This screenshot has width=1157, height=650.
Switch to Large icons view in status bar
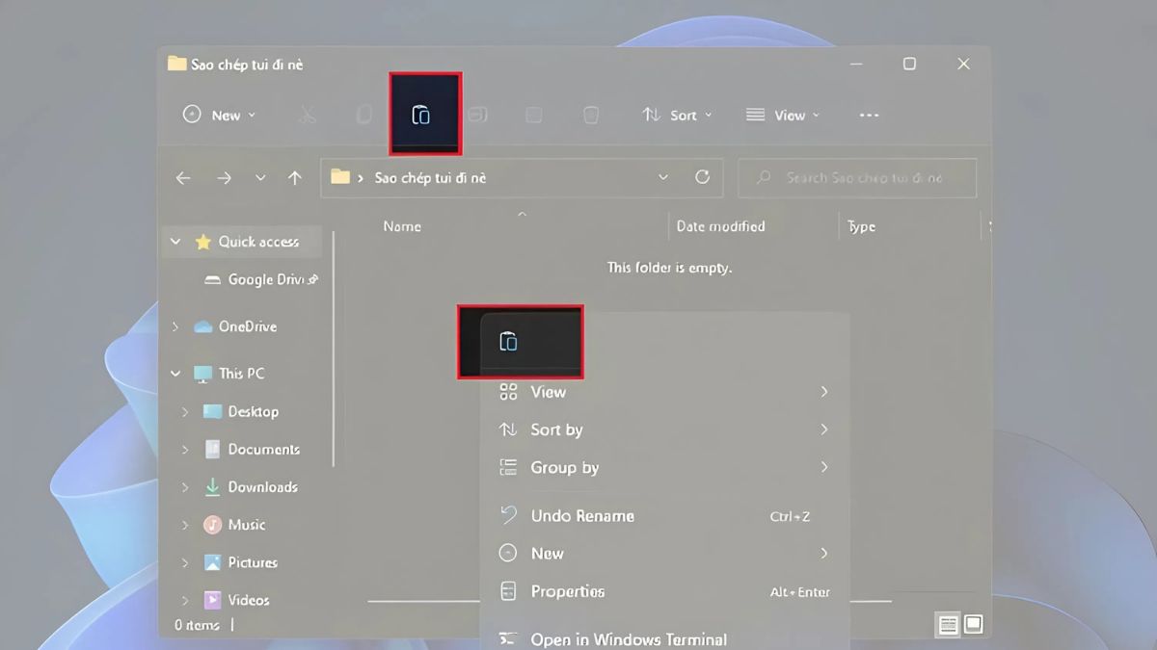click(x=974, y=625)
